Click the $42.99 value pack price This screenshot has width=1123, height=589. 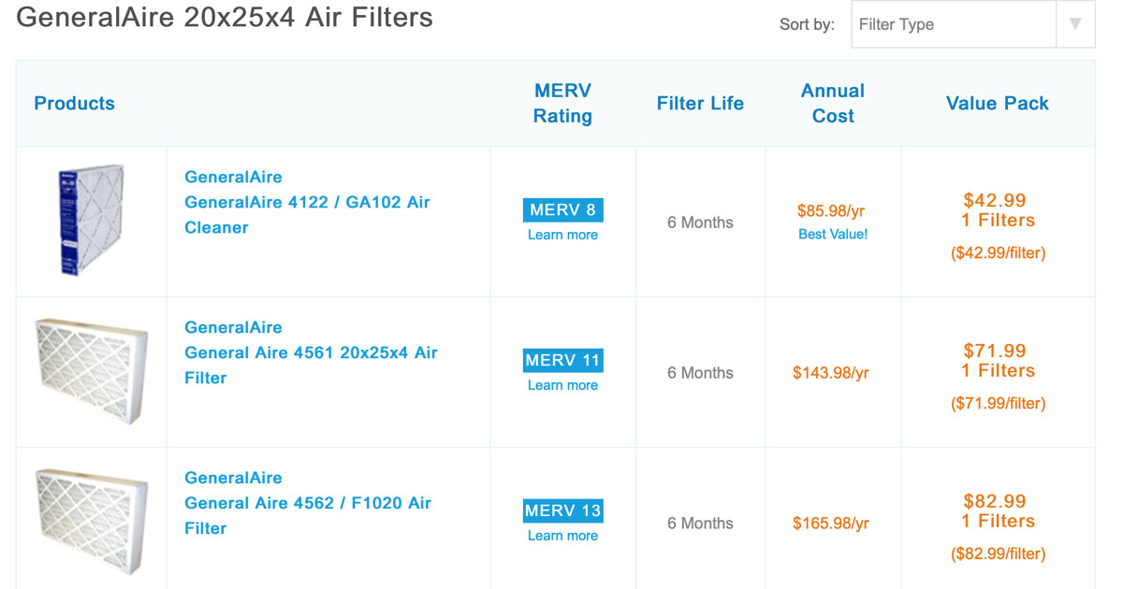(997, 200)
